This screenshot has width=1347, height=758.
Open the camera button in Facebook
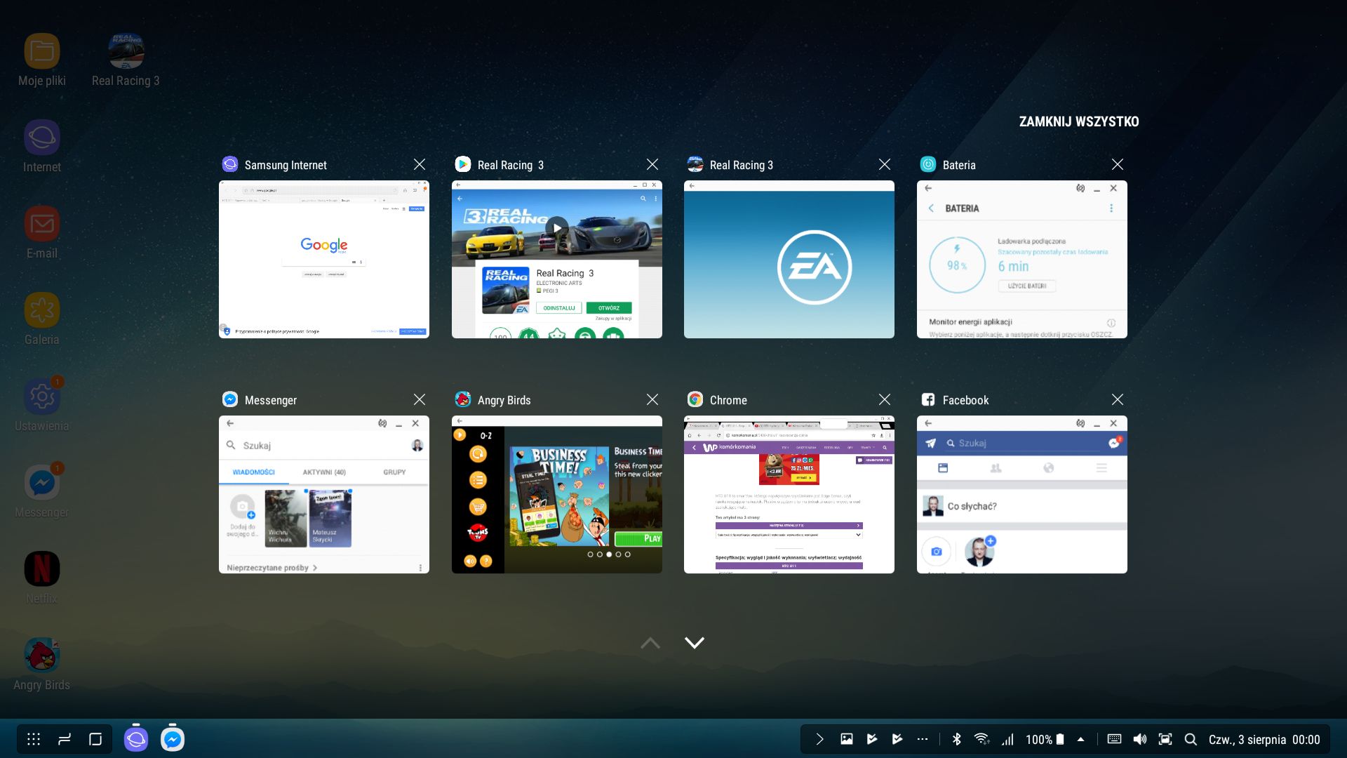(x=937, y=552)
